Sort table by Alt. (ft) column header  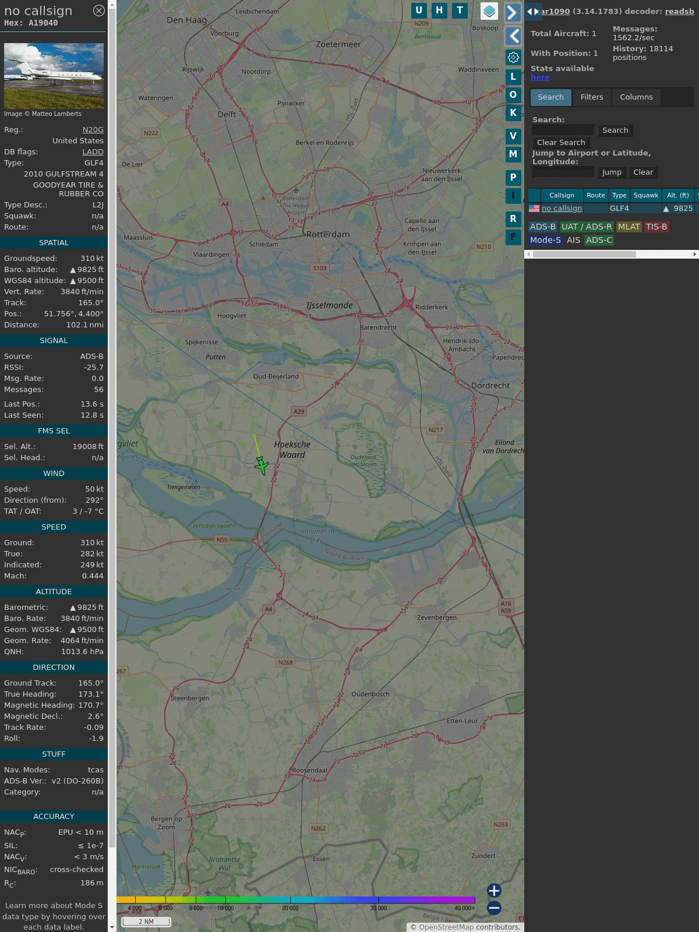point(677,195)
